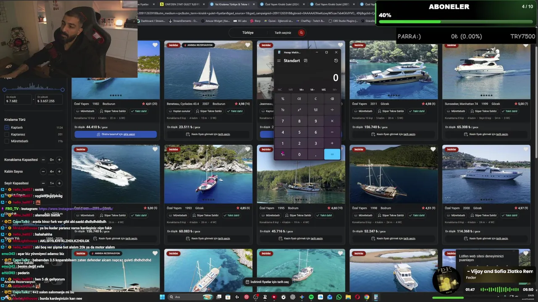Open the calculator hamburger navigation menu
Image resolution: width=538 pixels, height=302 pixels.
click(279, 61)
